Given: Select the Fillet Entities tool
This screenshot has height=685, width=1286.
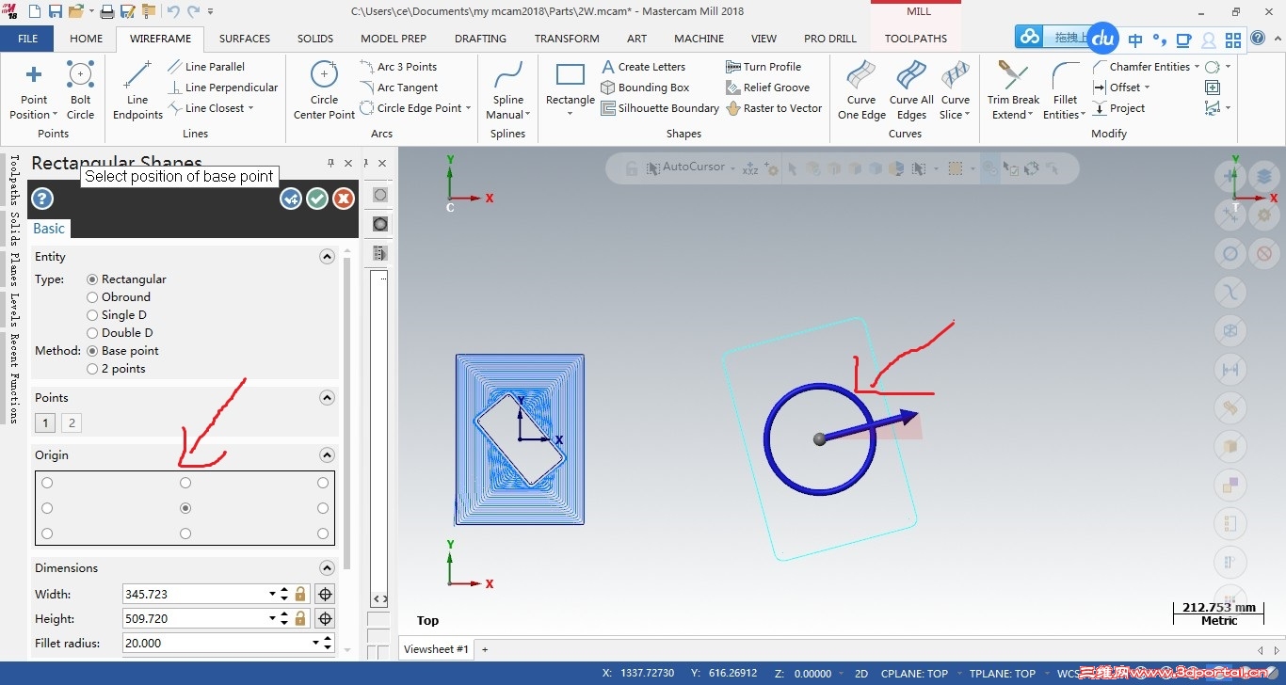Looking at the screenshot, I should click(1066, 91).
